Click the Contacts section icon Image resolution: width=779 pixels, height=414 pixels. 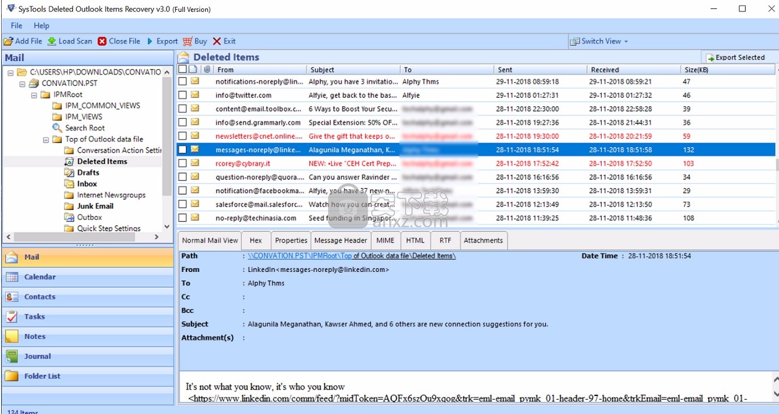[x=12, y=297]
